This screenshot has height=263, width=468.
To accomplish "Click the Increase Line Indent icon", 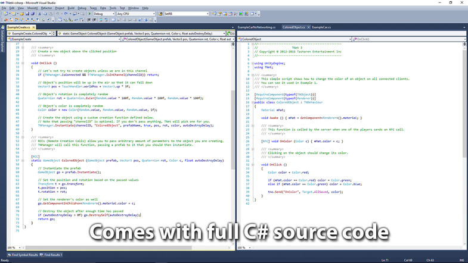I will pos(94,20).
